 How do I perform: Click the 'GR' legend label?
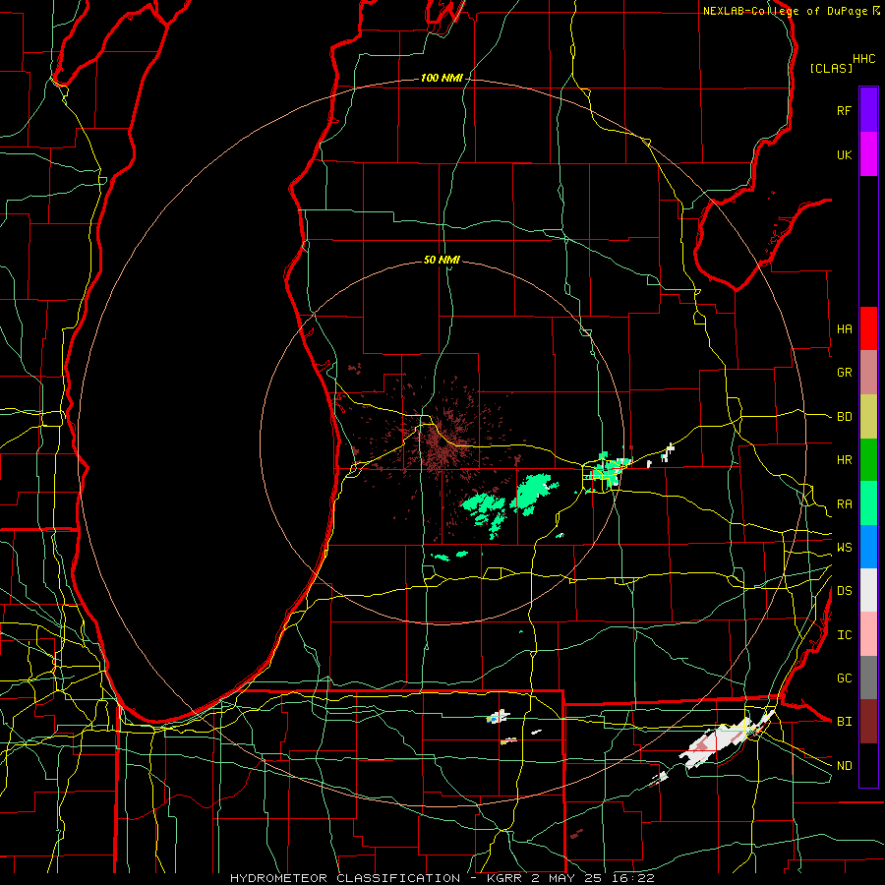tap(844, 373)
